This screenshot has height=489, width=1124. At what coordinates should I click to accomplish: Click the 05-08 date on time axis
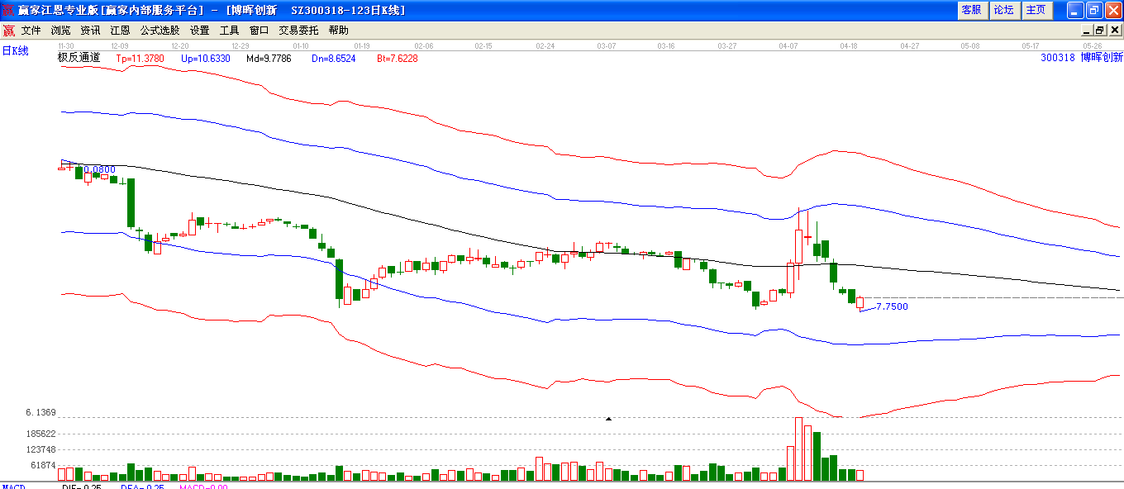(970, 45)
